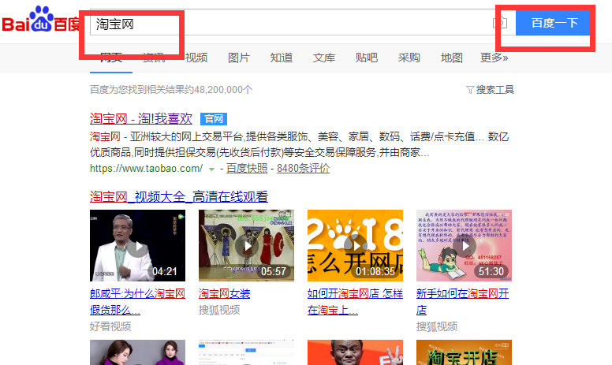Play the 51:30 video thumbnail
This screenshot has width=612, height=365.
pos(464,246)
